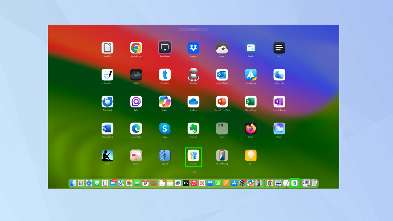
Task: Open Microsoft Excel
Action: 251,101
